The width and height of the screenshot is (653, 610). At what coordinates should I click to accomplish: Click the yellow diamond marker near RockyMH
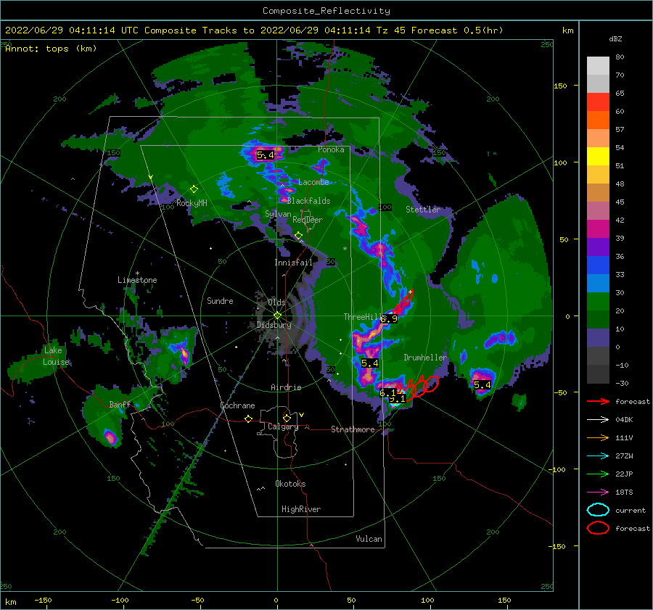pos(194,189)
